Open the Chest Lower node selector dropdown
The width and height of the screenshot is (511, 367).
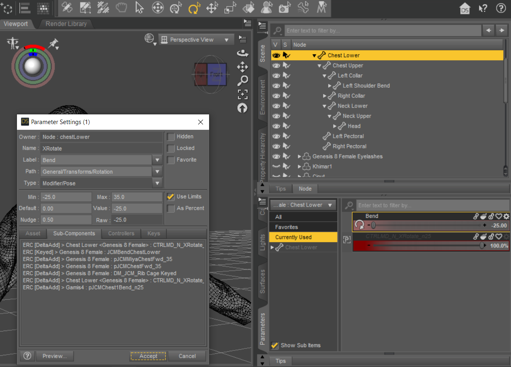coord(303,205)
